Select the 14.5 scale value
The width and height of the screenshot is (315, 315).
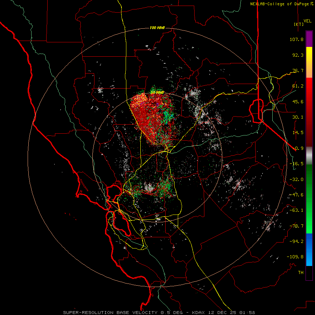[298, 133]
